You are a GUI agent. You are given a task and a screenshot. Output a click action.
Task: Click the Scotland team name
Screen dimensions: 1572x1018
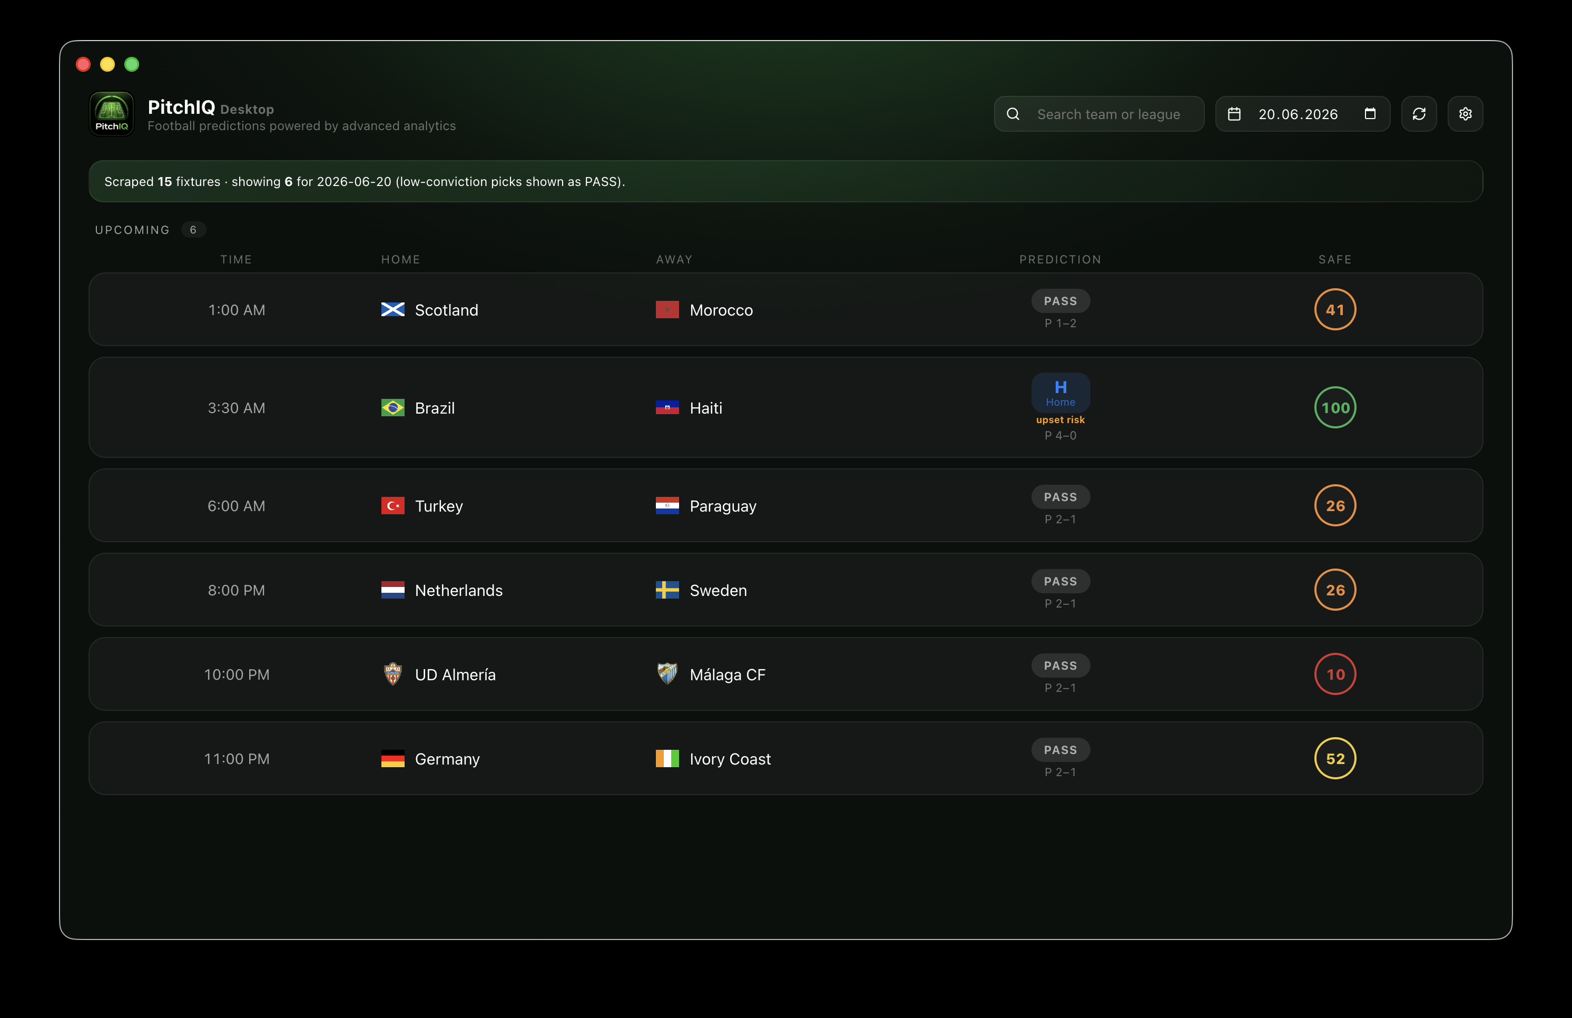447,310
